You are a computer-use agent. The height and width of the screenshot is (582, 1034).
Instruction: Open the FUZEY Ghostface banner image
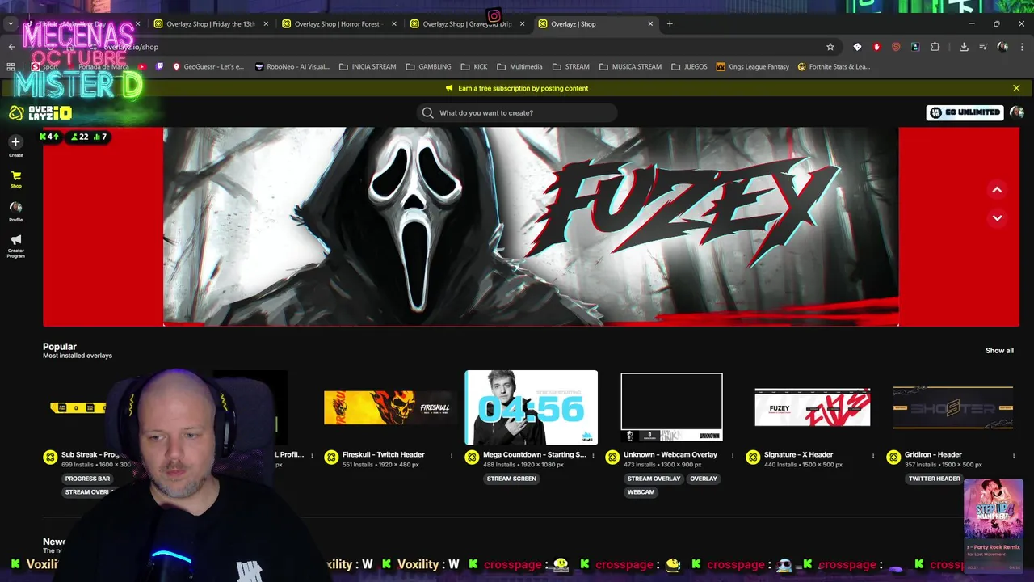(531, 226)
